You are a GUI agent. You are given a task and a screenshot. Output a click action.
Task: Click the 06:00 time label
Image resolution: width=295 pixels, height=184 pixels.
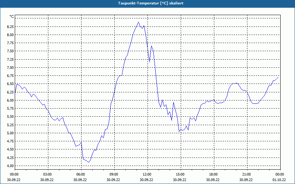tap(81, 174)
